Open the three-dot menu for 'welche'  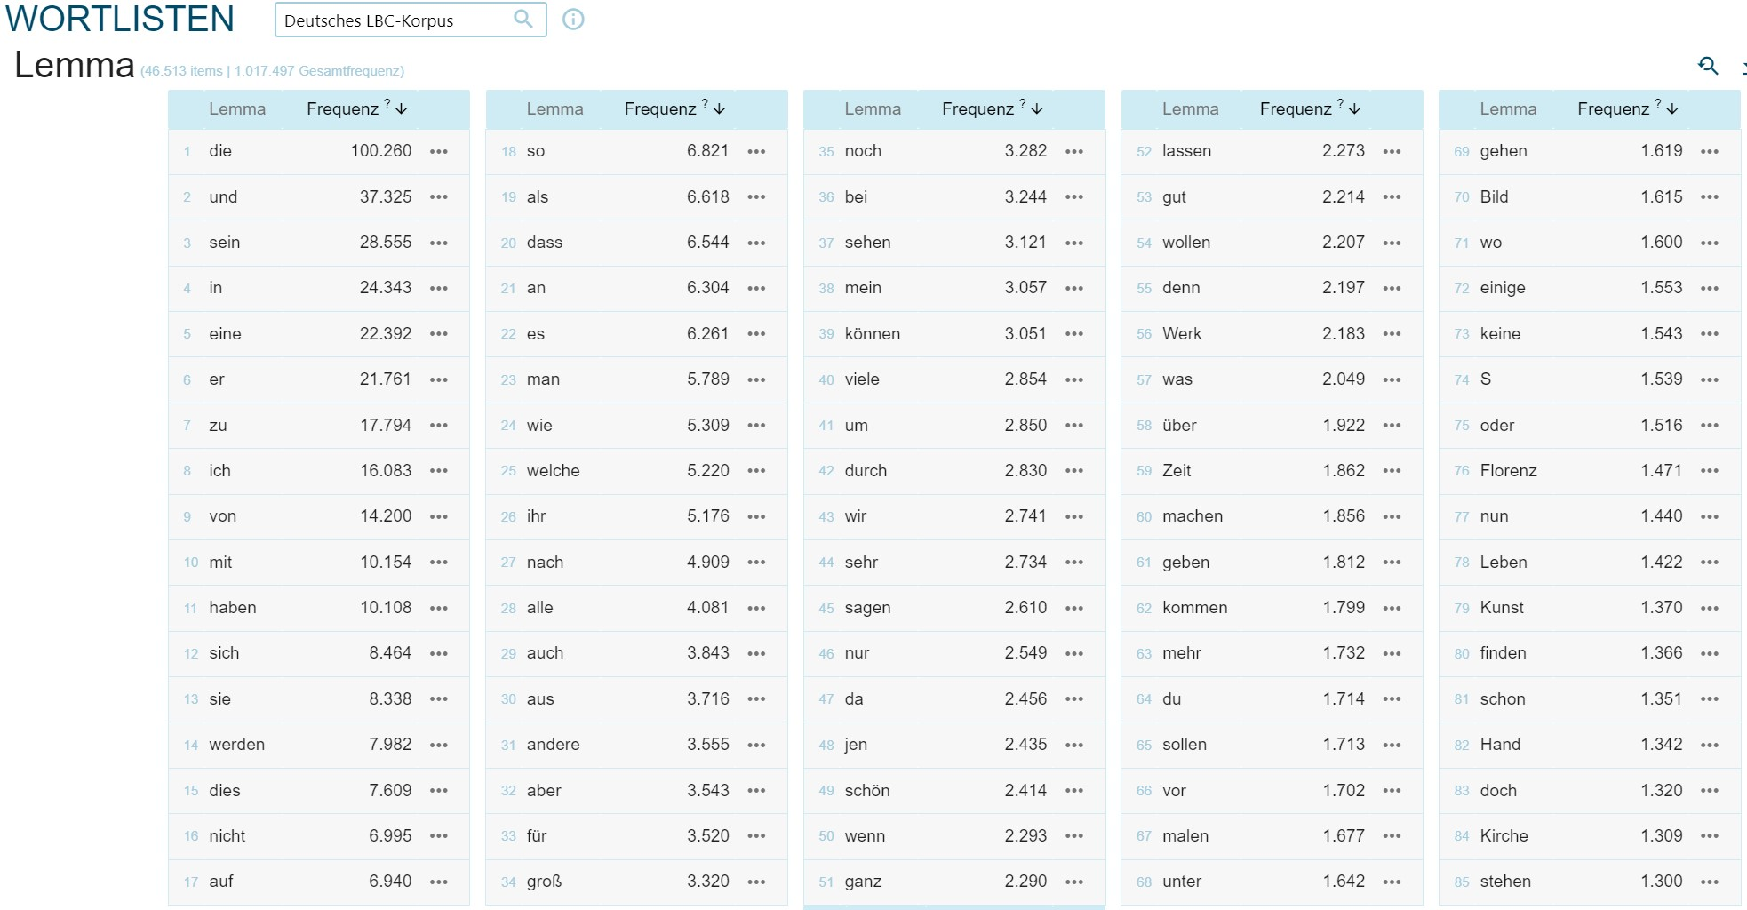click(757, 471)
